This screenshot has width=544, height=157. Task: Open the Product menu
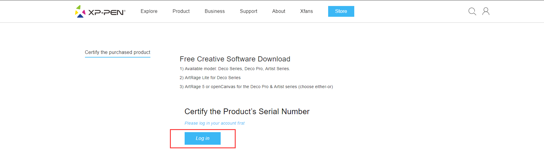coord(181,11)
